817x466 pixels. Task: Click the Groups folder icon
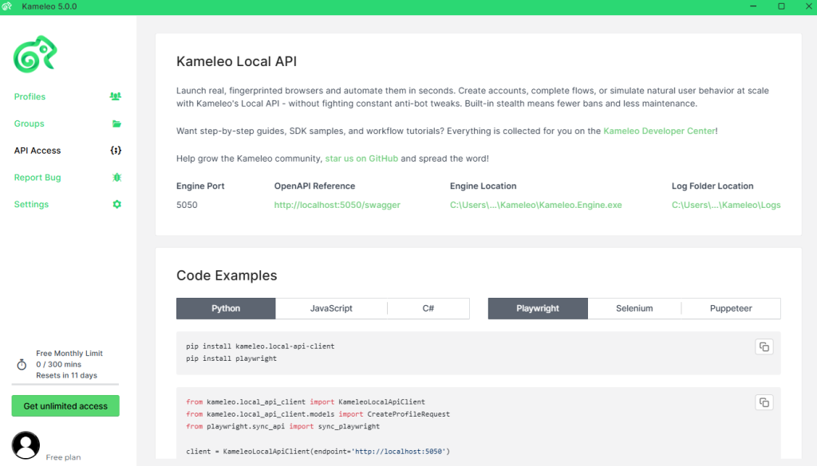(116, 123)
